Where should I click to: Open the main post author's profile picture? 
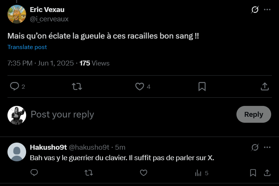tap(16, 14)
